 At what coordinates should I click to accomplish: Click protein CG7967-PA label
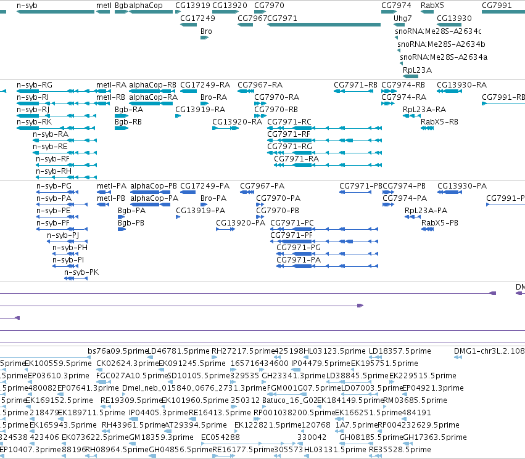coord(262,186)
